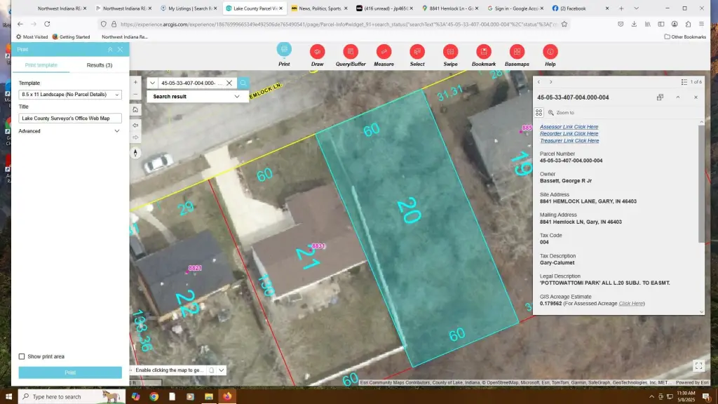718x404 pixels.
Task: Open the Draw tool in toolbar
Action: 317,52
